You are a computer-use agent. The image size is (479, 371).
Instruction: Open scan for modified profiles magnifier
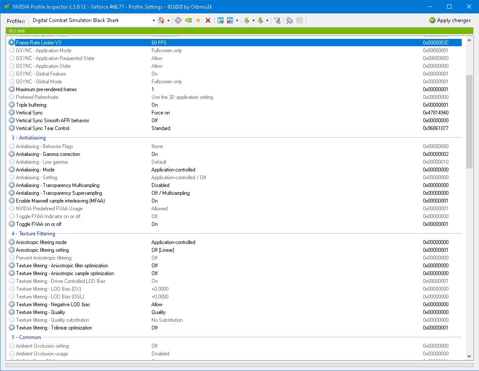[289, 20]
